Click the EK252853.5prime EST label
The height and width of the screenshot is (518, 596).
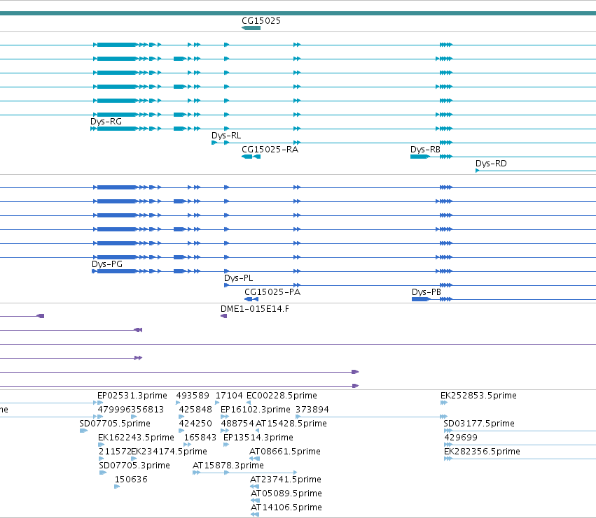tap(478, 396)
